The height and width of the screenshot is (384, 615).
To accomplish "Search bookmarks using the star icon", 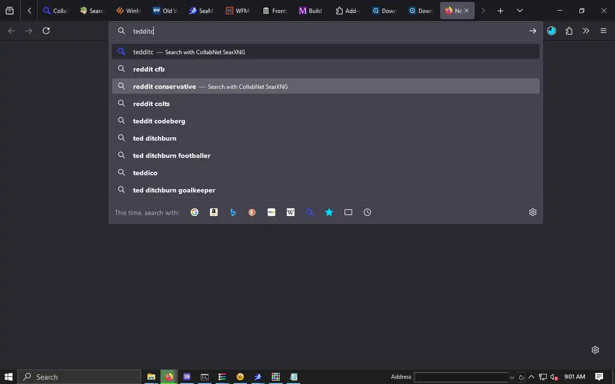I will (x=329, y=212).
